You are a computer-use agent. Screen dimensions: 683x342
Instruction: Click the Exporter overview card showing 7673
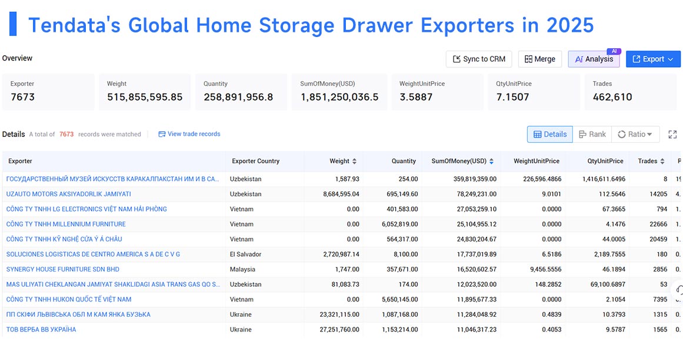click(48, 92)
